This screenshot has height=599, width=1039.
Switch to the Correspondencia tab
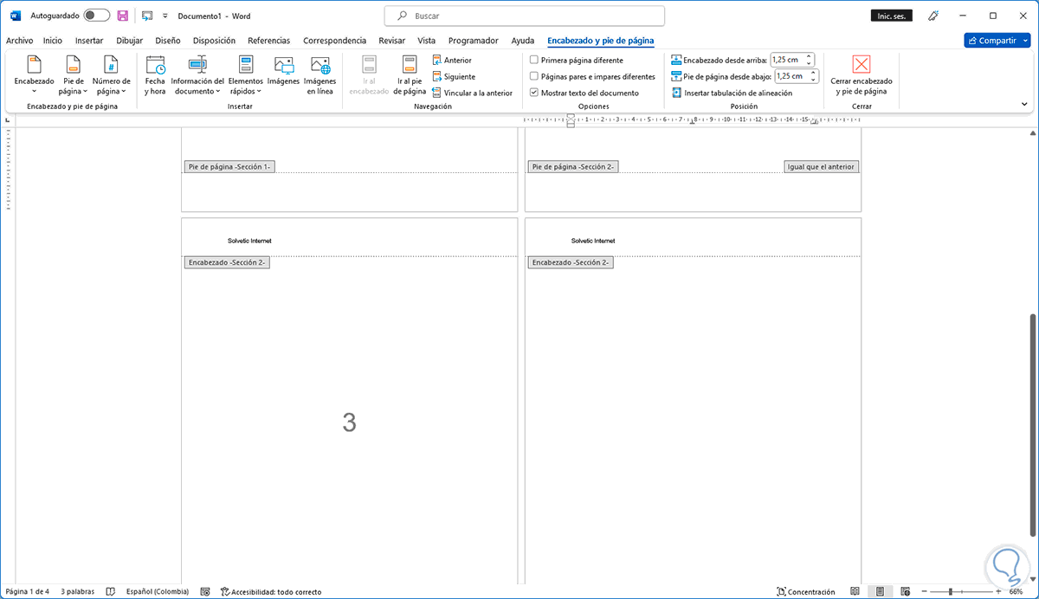pos(334,41)
